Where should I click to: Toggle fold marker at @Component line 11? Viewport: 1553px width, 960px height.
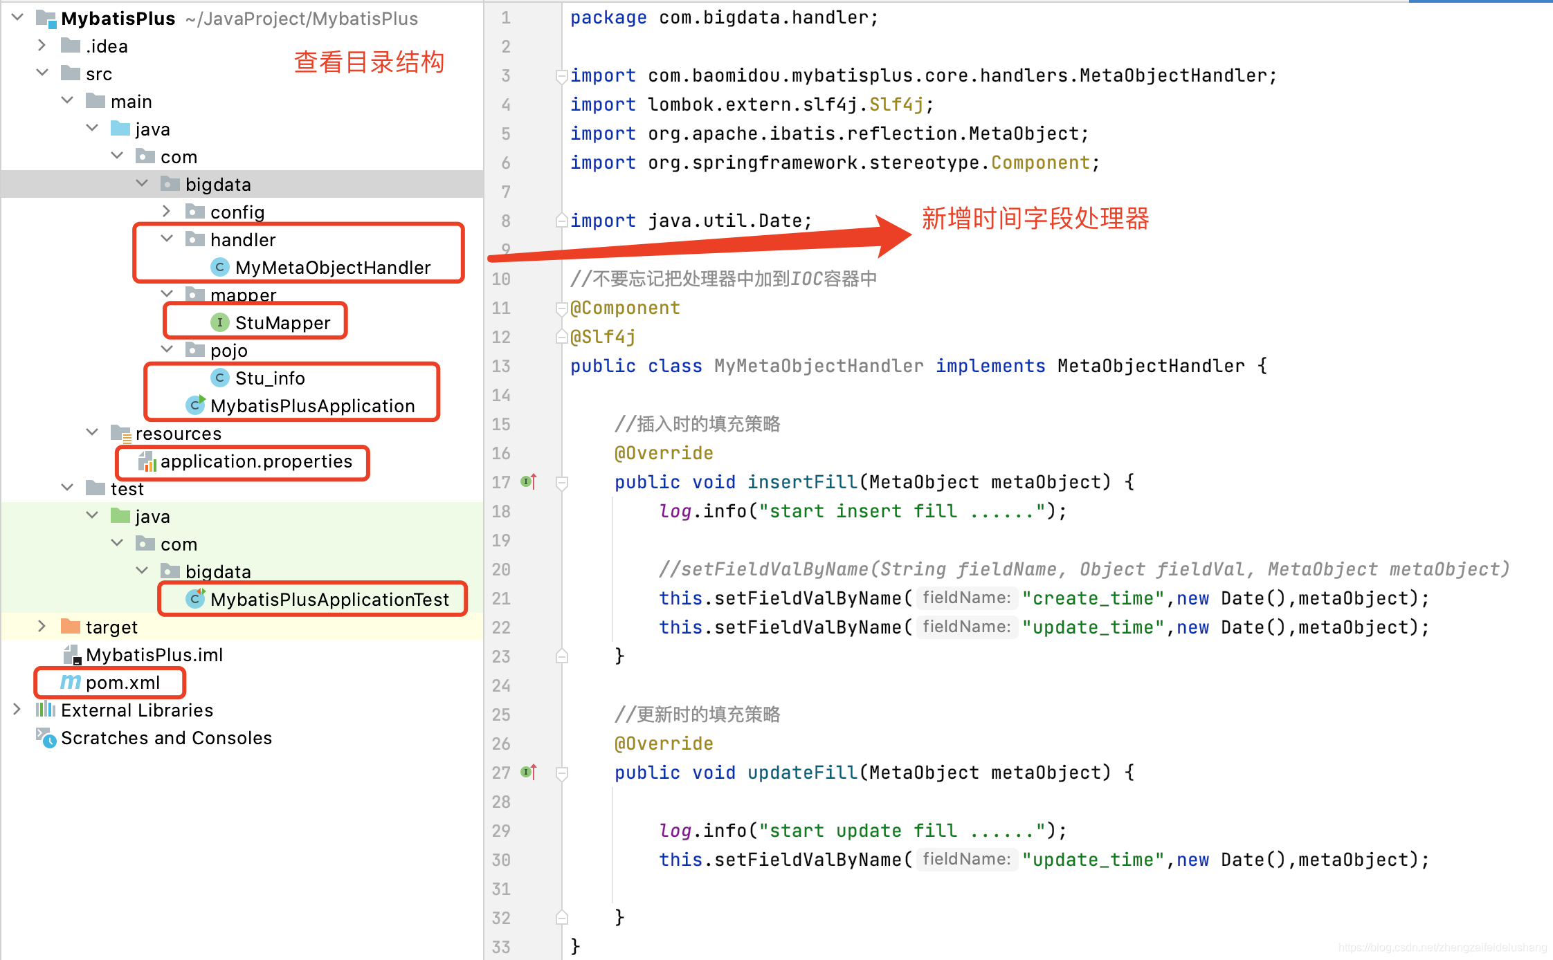click(x=562, y=308)
